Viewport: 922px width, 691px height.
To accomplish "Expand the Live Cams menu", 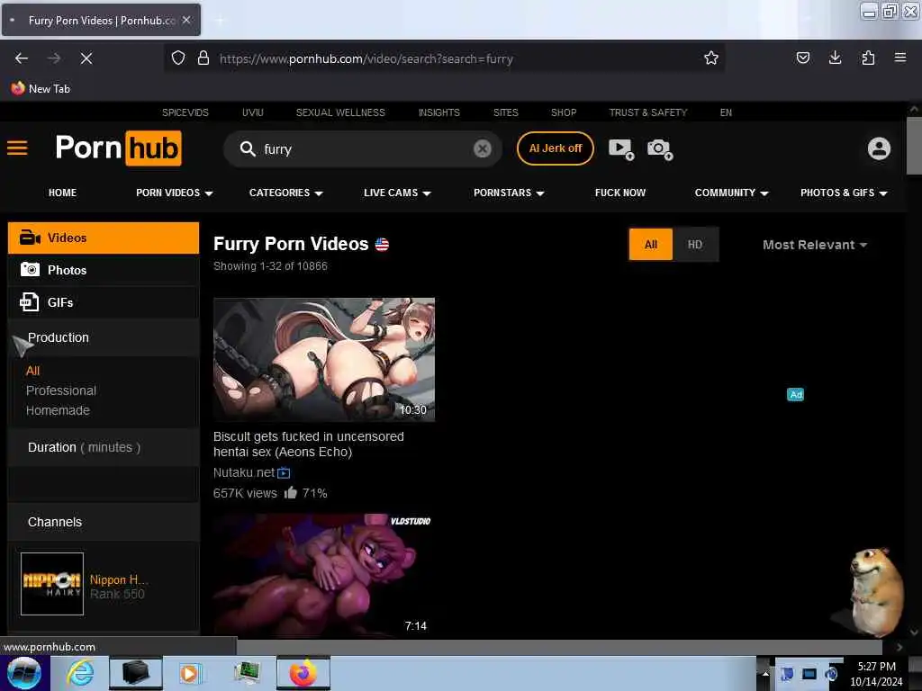I will [397, 193].
